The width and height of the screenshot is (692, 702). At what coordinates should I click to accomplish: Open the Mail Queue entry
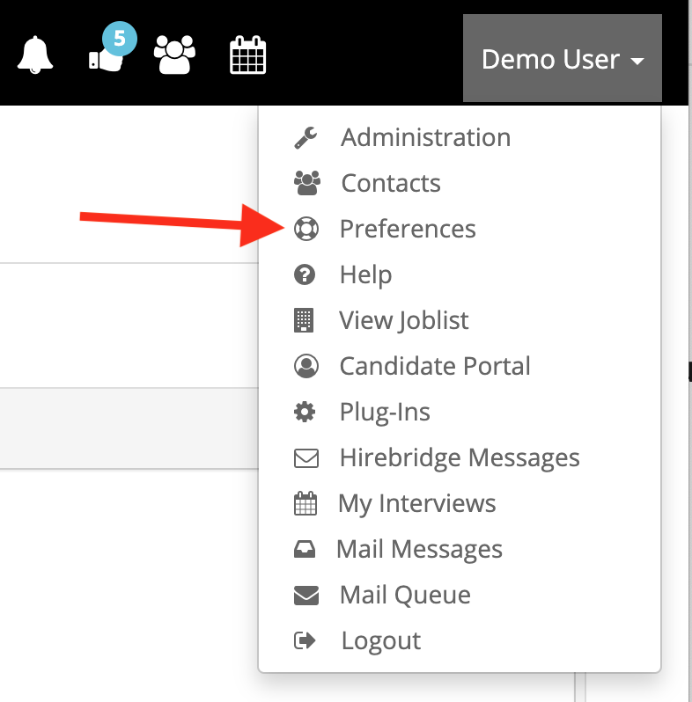405,596
